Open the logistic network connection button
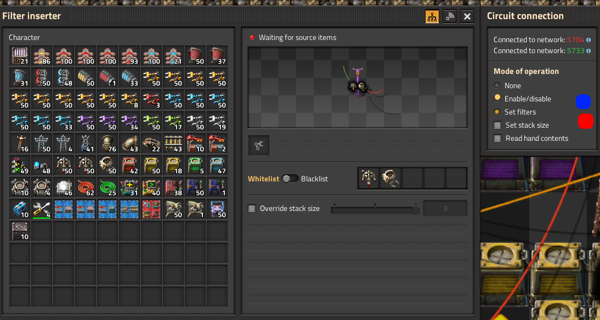The width and height of the screenshot is (600, 320). click(x=450, y=16)
